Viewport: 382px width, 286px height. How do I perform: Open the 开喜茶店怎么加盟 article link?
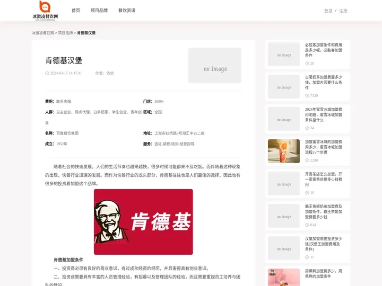[324, 179]
